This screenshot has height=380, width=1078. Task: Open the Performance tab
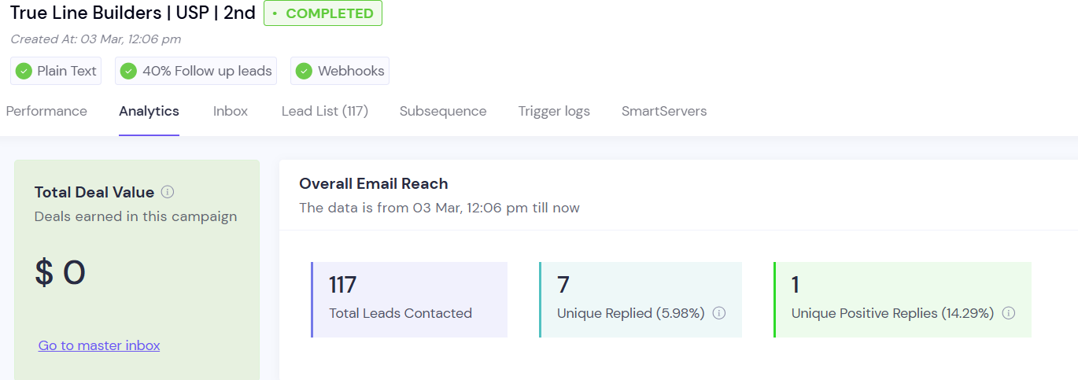[46, 111]
